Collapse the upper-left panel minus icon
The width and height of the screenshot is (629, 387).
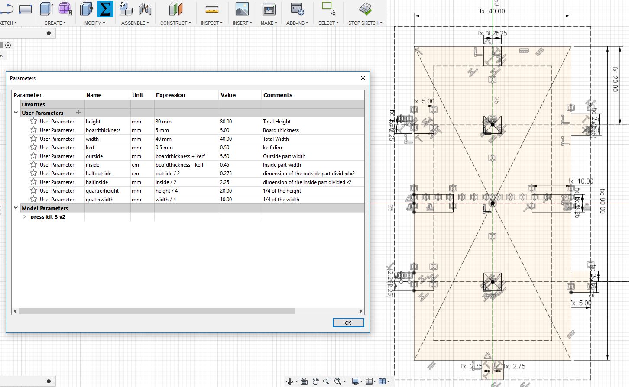49,33
